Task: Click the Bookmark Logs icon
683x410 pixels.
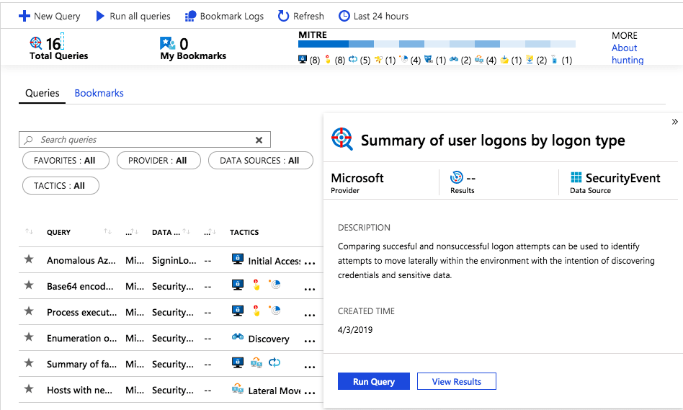Action: pyautogui.click(x=191, y=16)
